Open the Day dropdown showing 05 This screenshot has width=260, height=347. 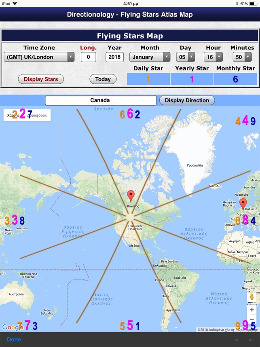[x=186, y=57]
